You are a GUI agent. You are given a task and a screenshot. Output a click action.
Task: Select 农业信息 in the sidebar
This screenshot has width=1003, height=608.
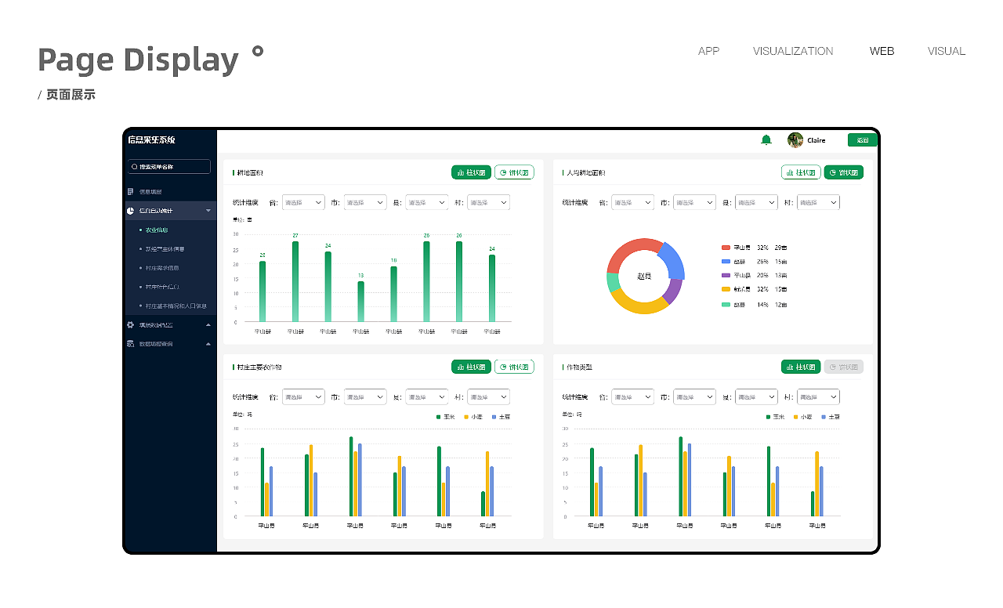157,230
